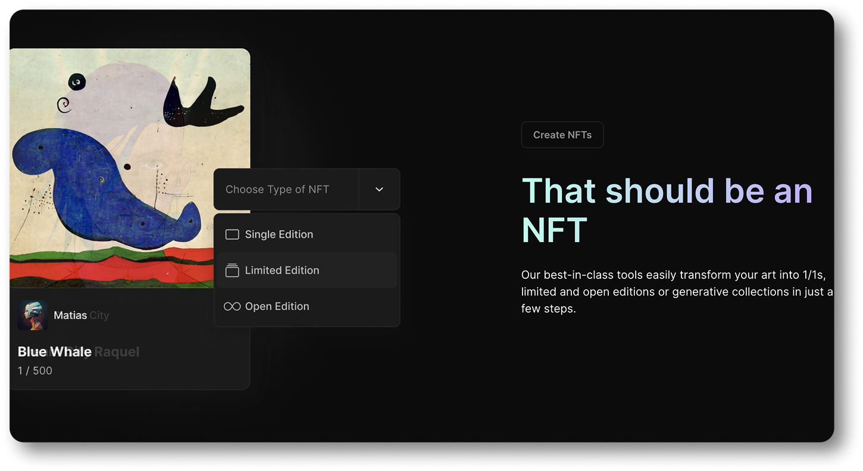The height and width of the screenshot is (471, 863).
Task: Select Open Edition option
Action: tap(307, 306)
